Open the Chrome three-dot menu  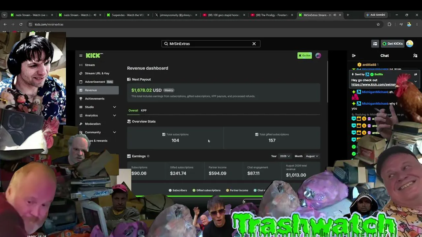(x=417, y=24)
